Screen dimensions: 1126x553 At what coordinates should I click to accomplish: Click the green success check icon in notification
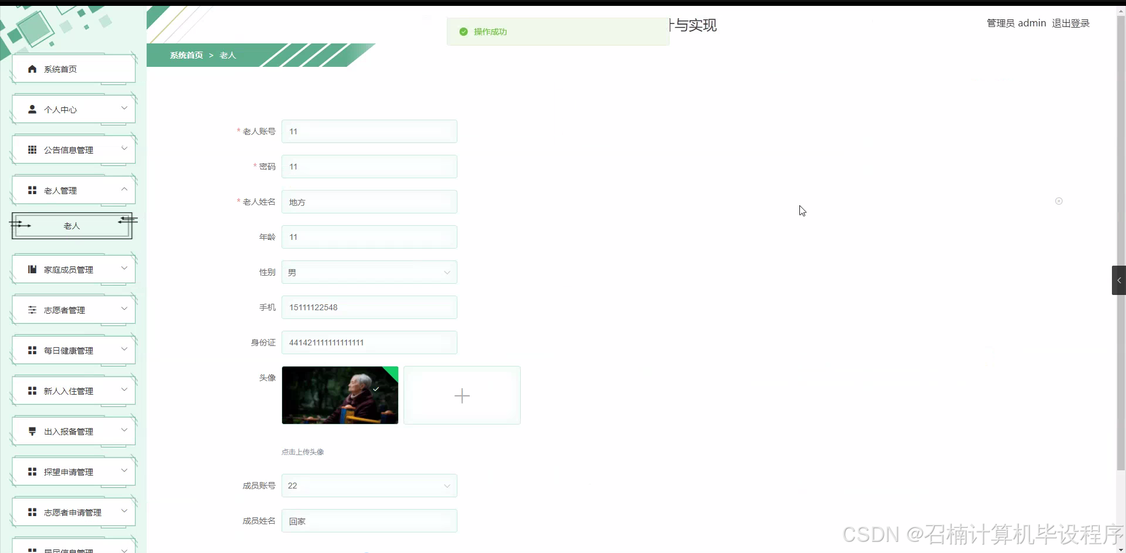(463, 32)
